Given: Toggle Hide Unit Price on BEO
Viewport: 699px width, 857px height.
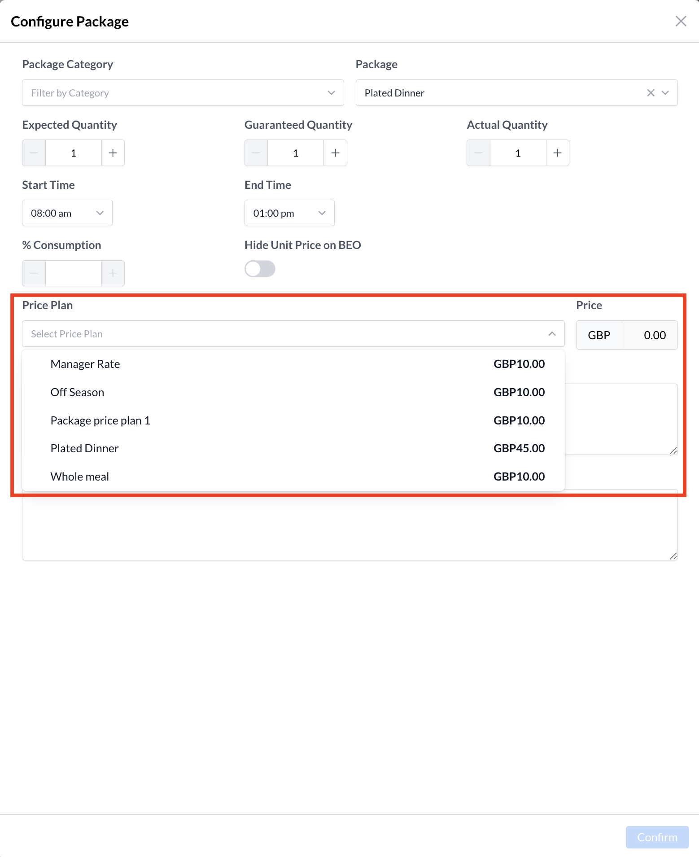Looking at the screenshot, I should (260, 269).
